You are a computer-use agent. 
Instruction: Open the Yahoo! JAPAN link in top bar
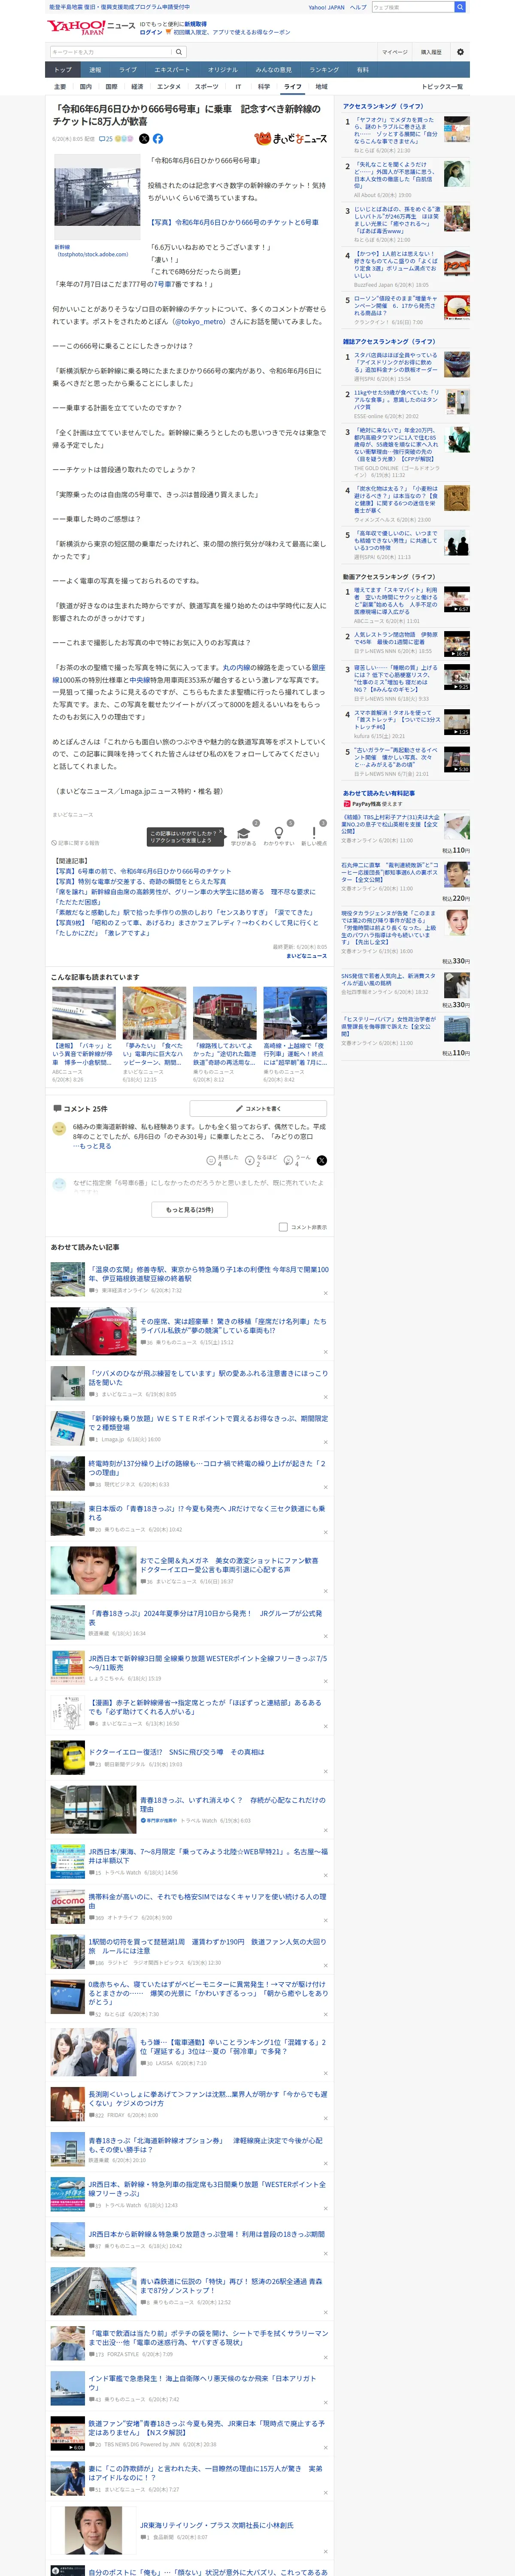[x=326, y=7]
